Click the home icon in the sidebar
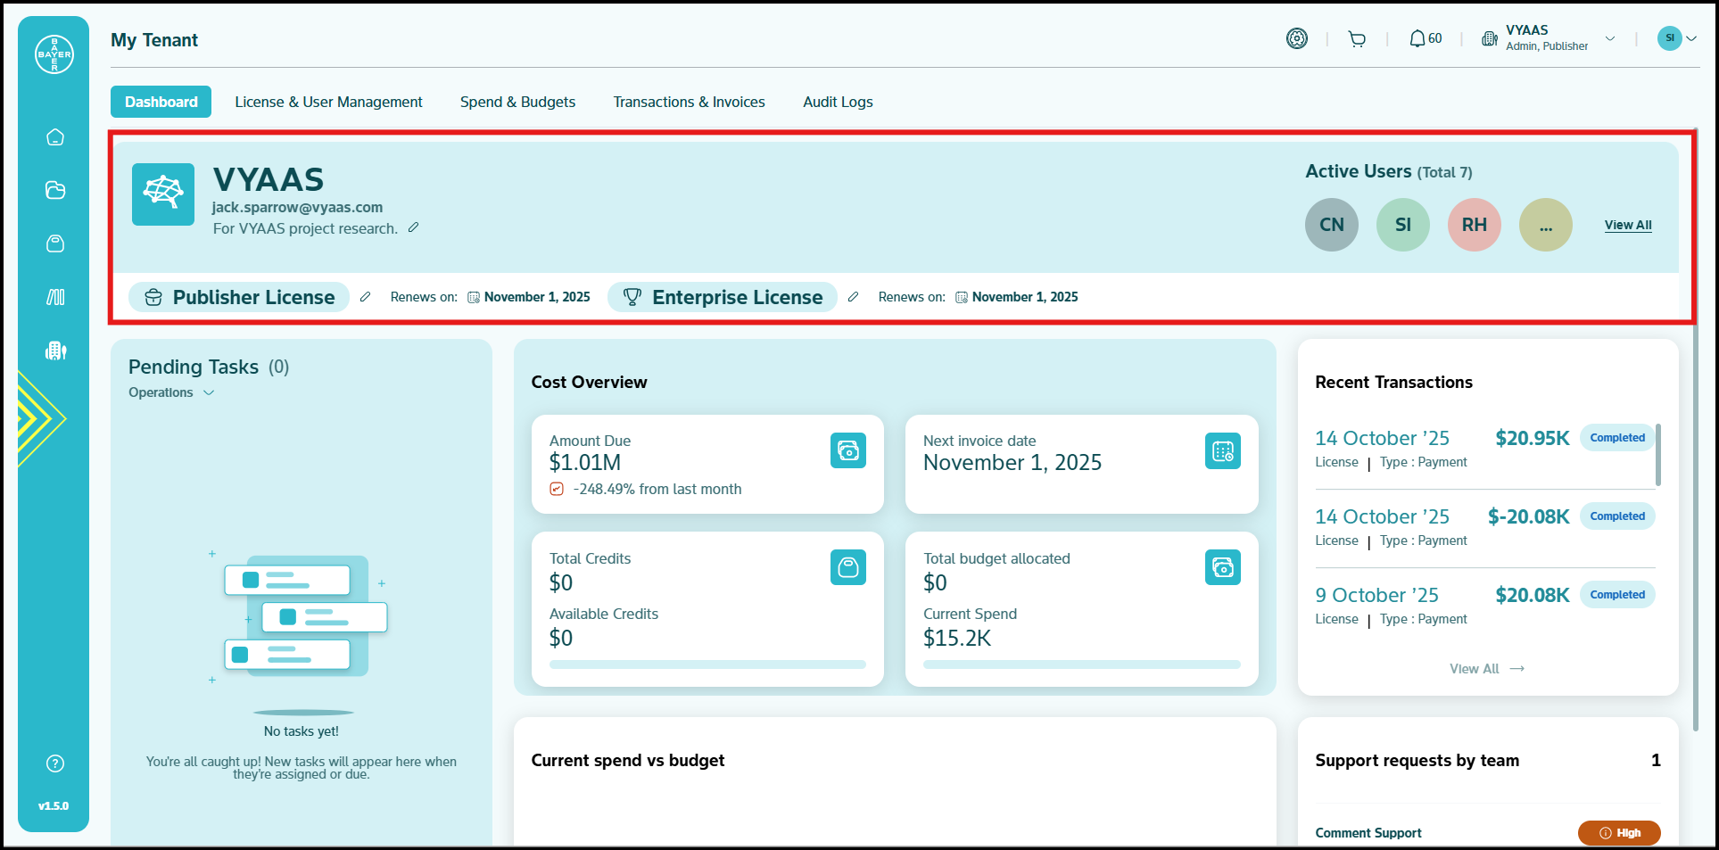 pos(55,137)
